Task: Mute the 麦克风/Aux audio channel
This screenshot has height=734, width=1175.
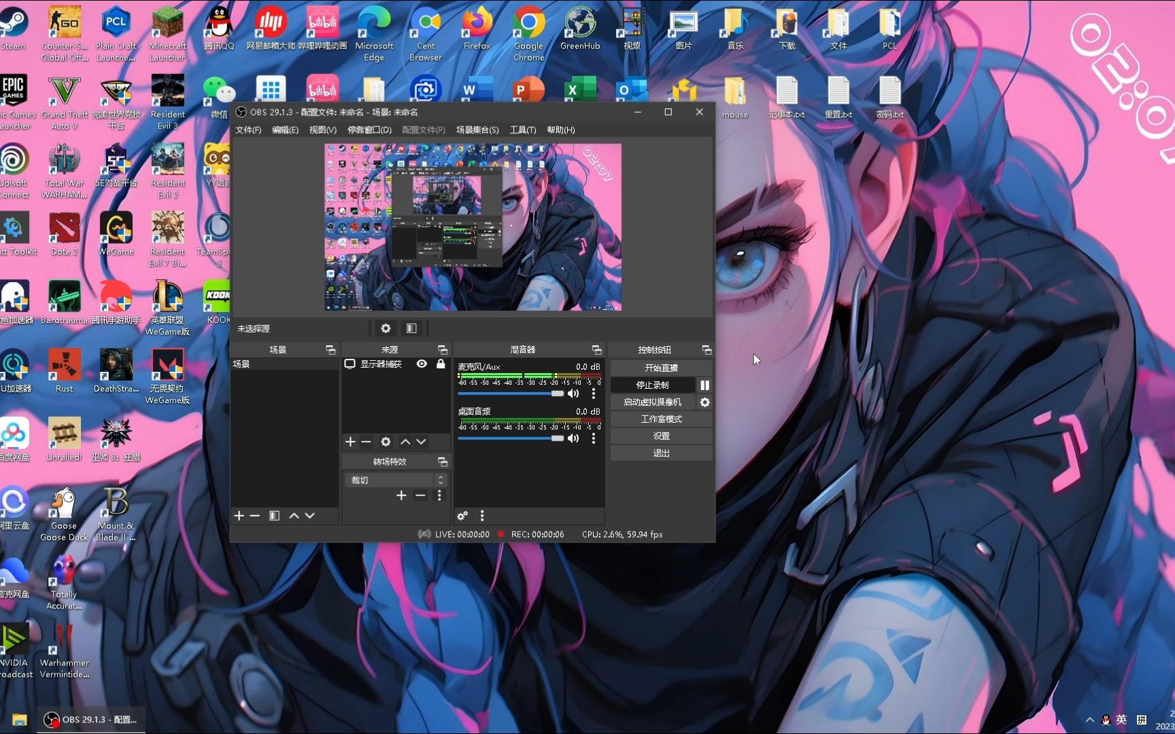Action: pos(574,394)
